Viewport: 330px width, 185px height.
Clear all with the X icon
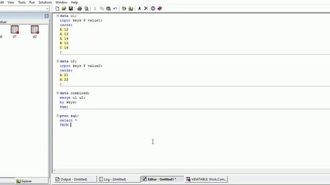146,9
